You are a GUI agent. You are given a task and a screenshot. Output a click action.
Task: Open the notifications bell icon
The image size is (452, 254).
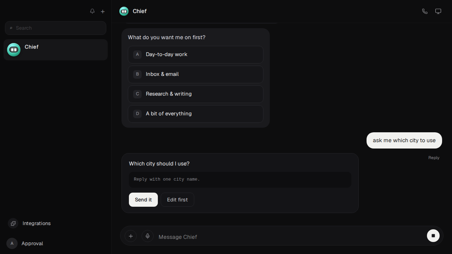tap(92, 11)
